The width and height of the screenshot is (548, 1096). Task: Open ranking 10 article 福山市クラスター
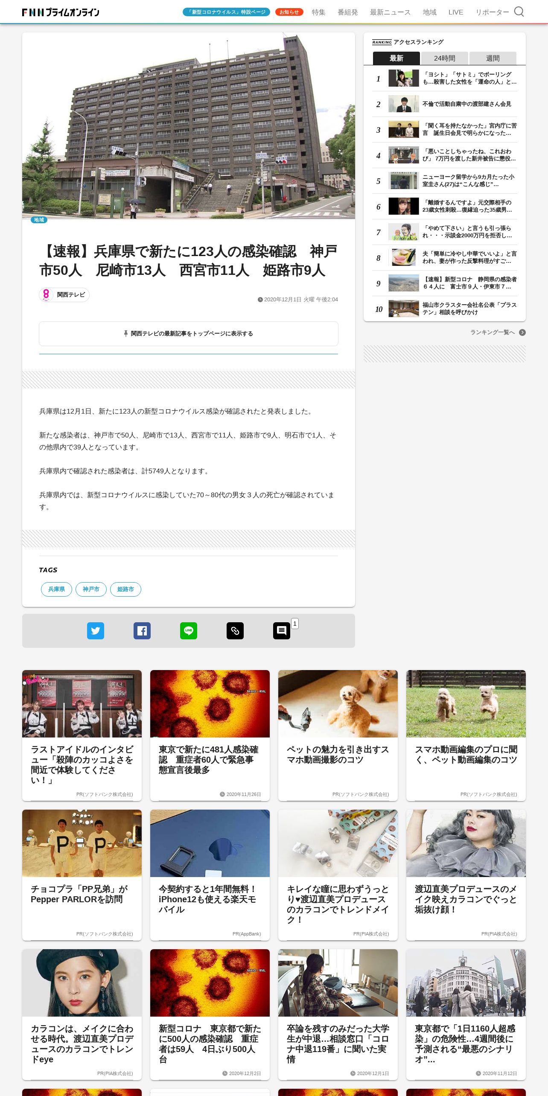445,309
